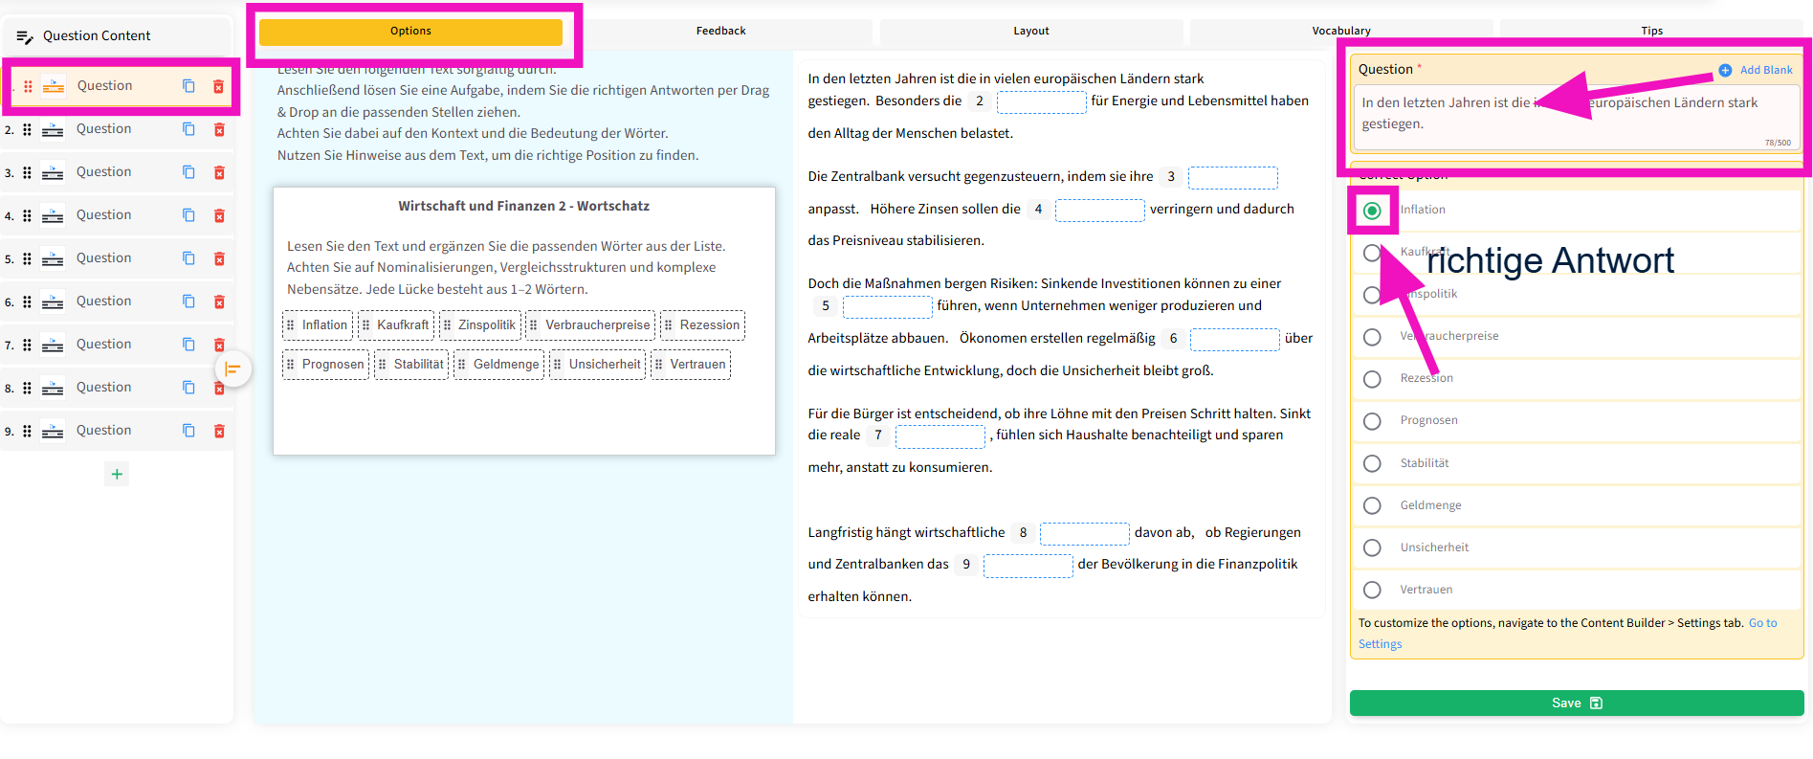Click Add Blank plus icon
Image resolution: width=1813 pixels, height=759 pixels.
coord(1725,70)
